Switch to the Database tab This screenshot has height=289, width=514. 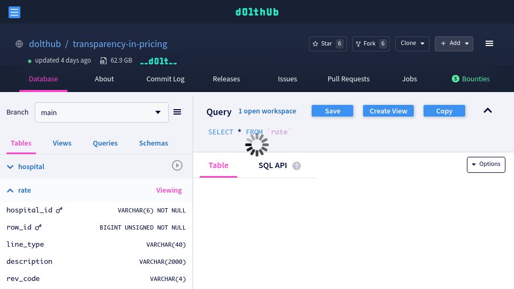coord(43,79)
